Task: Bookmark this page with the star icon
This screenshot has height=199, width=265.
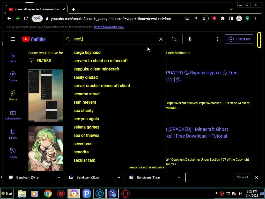Action: (x=204, y=18)
